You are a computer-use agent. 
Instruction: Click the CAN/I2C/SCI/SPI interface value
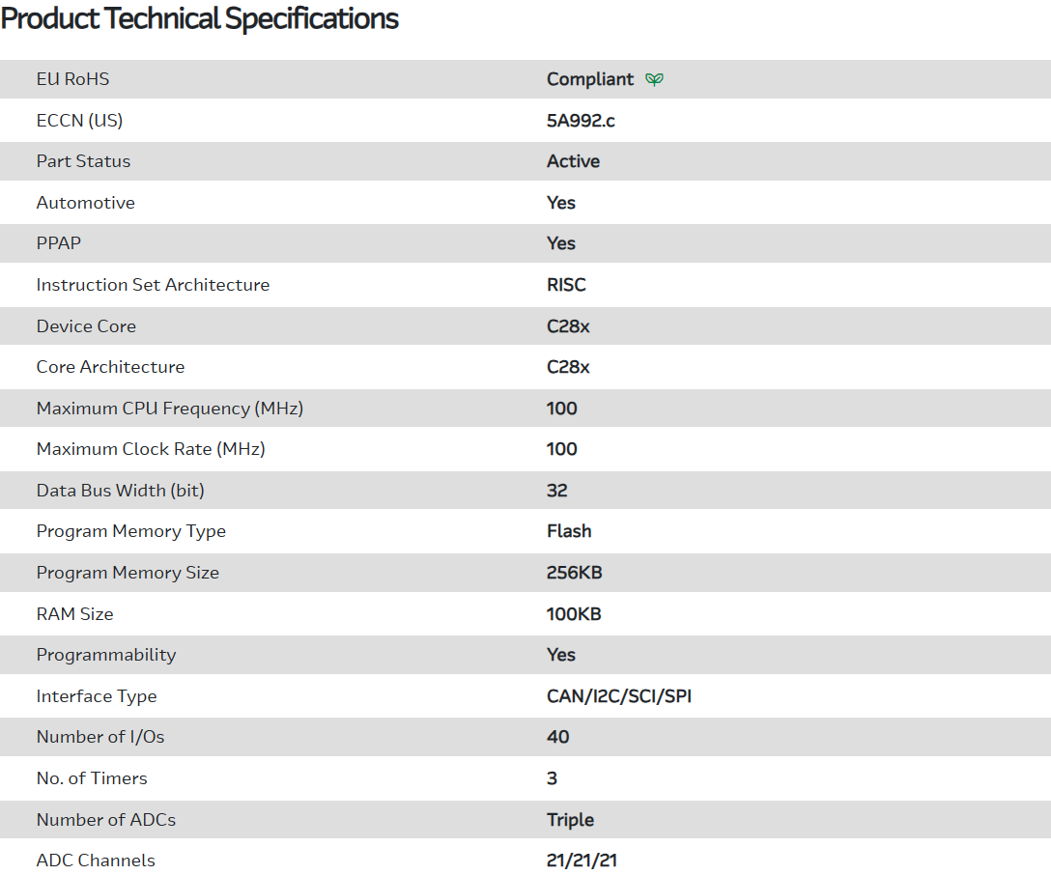tap(618, 696)
